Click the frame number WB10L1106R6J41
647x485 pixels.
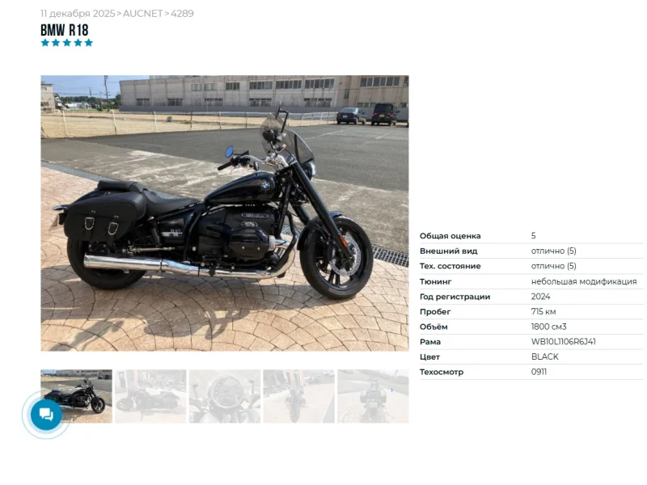[563, 341]
